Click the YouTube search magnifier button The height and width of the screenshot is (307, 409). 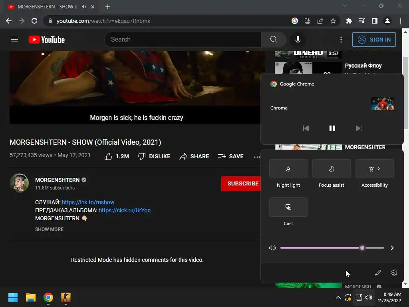(274, 40)
